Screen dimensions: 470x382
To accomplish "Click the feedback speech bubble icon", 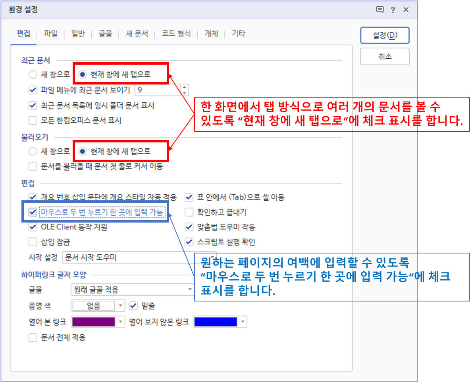I will [380, 10].
